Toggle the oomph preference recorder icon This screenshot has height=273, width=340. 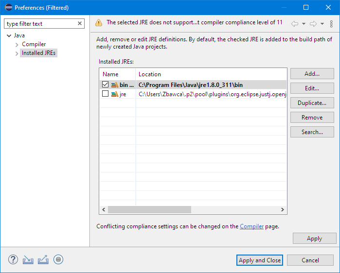click(x=58, y=260)
